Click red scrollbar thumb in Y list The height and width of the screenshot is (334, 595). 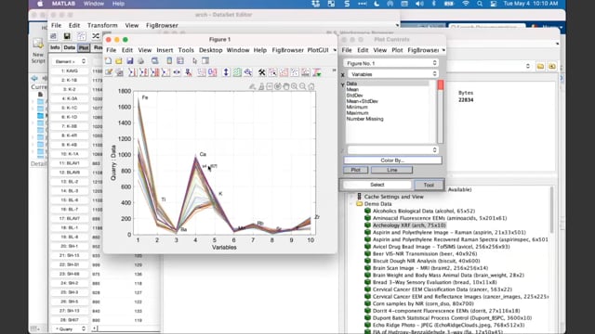(440, 84)
